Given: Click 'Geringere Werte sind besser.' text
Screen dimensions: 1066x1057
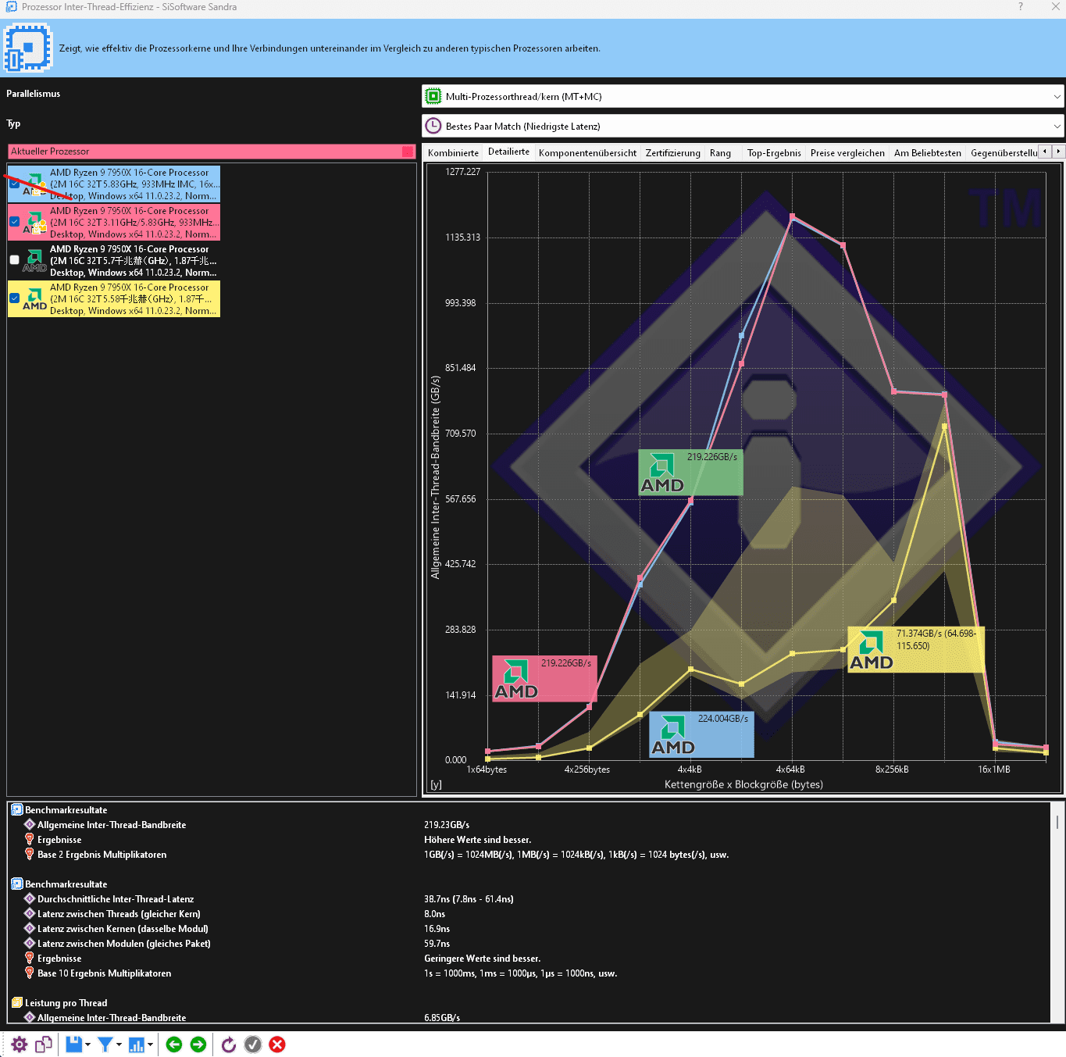Looking at the screenshot, I should (482, 959).
